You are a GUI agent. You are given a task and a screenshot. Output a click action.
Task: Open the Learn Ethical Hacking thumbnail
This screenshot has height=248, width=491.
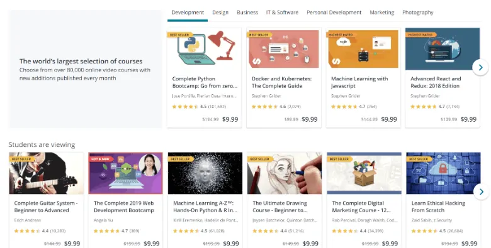pyautogui.click(x=443, y=173)
